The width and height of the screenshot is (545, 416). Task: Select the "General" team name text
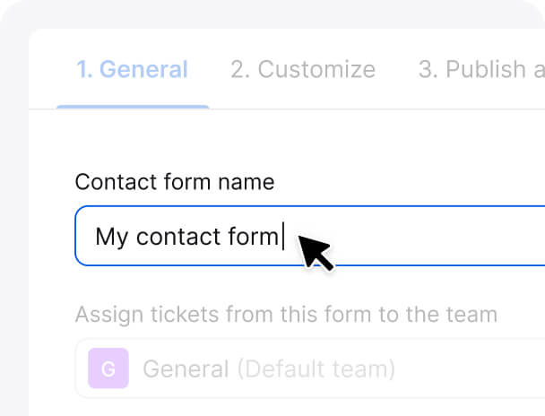[186, 368]
